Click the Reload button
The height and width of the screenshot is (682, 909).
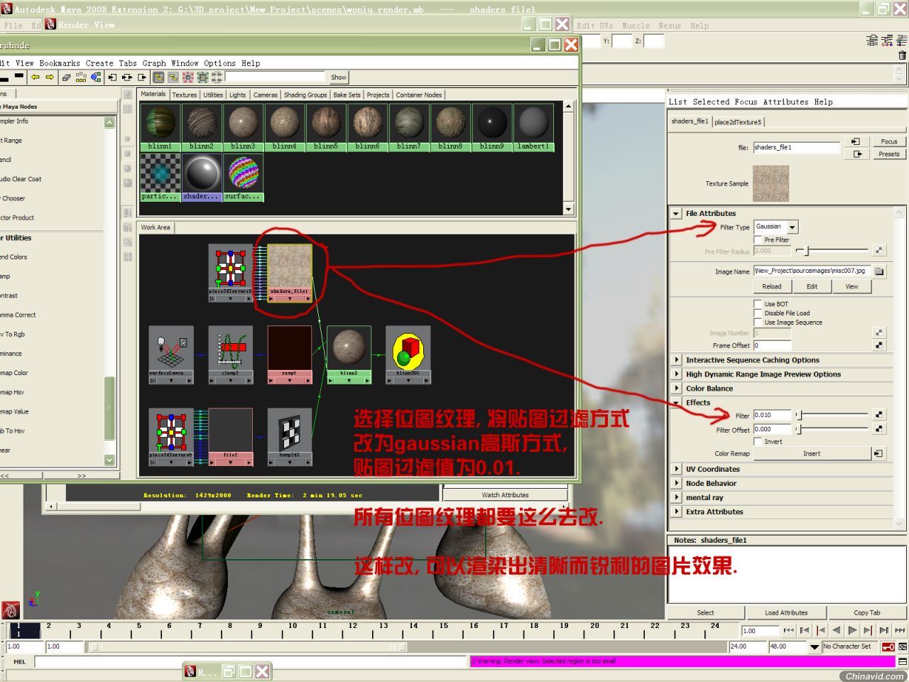(x=772, y=286)
